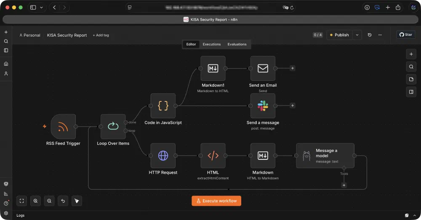Click the KISA Security Report browser tab
Image resolution: width=421 pixels, height=220 pixels.
pyautogui.click(x=210, y=20)
